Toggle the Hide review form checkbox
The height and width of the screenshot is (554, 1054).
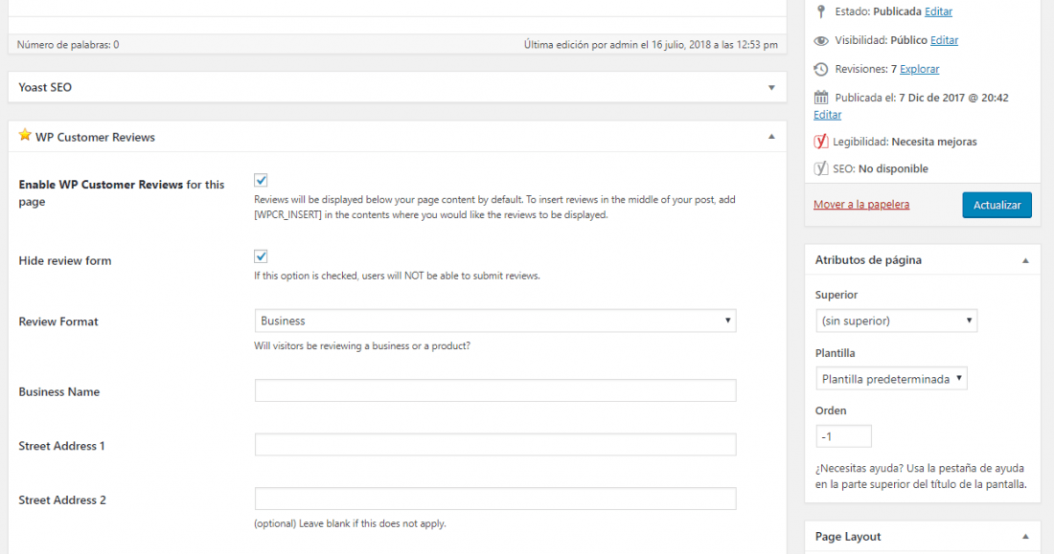coord(261,255)
